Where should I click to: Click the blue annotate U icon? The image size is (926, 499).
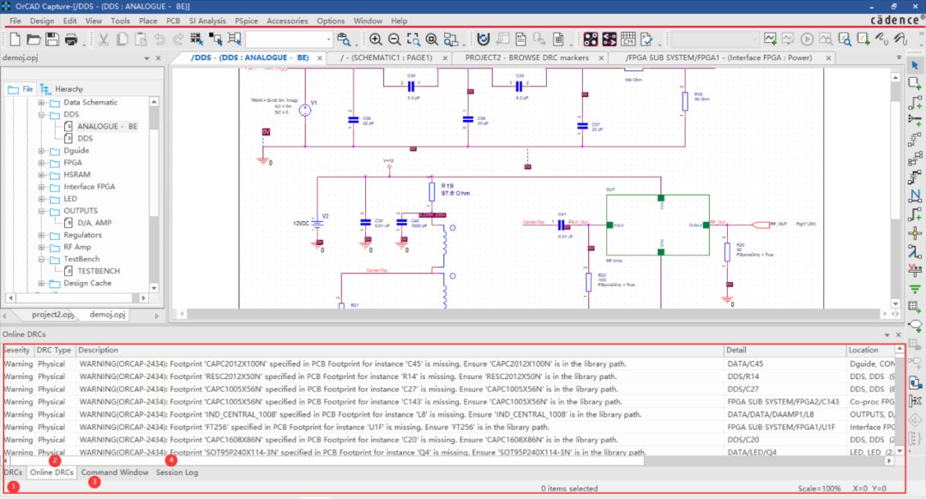(x=483, y=39)
